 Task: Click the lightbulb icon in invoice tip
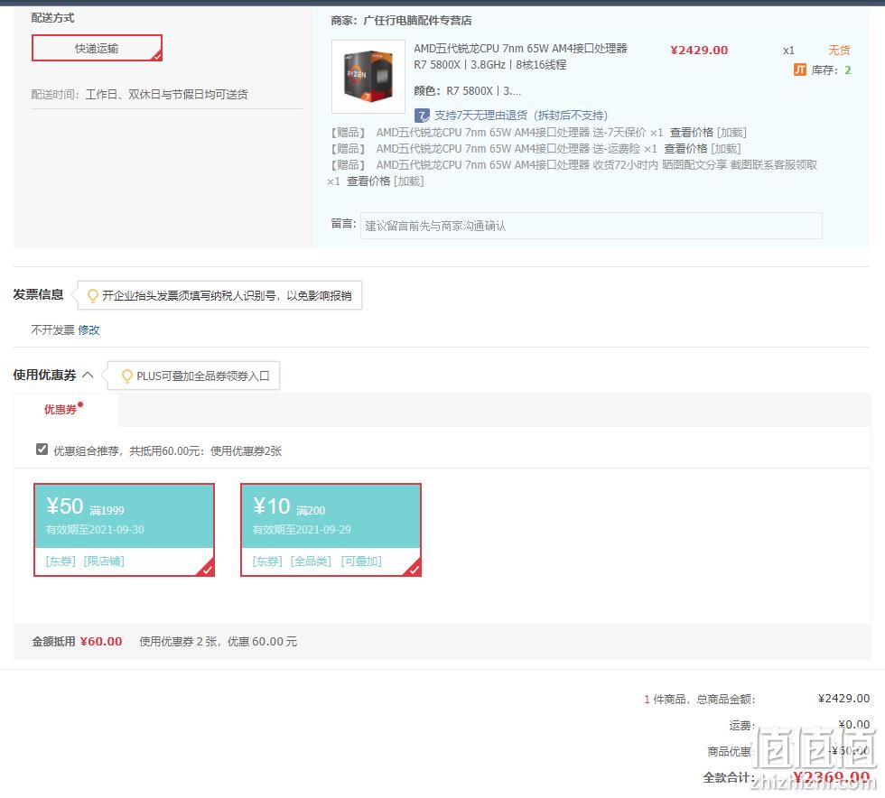tap(92, 295)
